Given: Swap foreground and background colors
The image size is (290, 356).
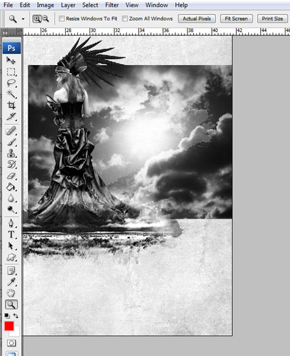Looking at the screenshot, I should coord(15,315).
